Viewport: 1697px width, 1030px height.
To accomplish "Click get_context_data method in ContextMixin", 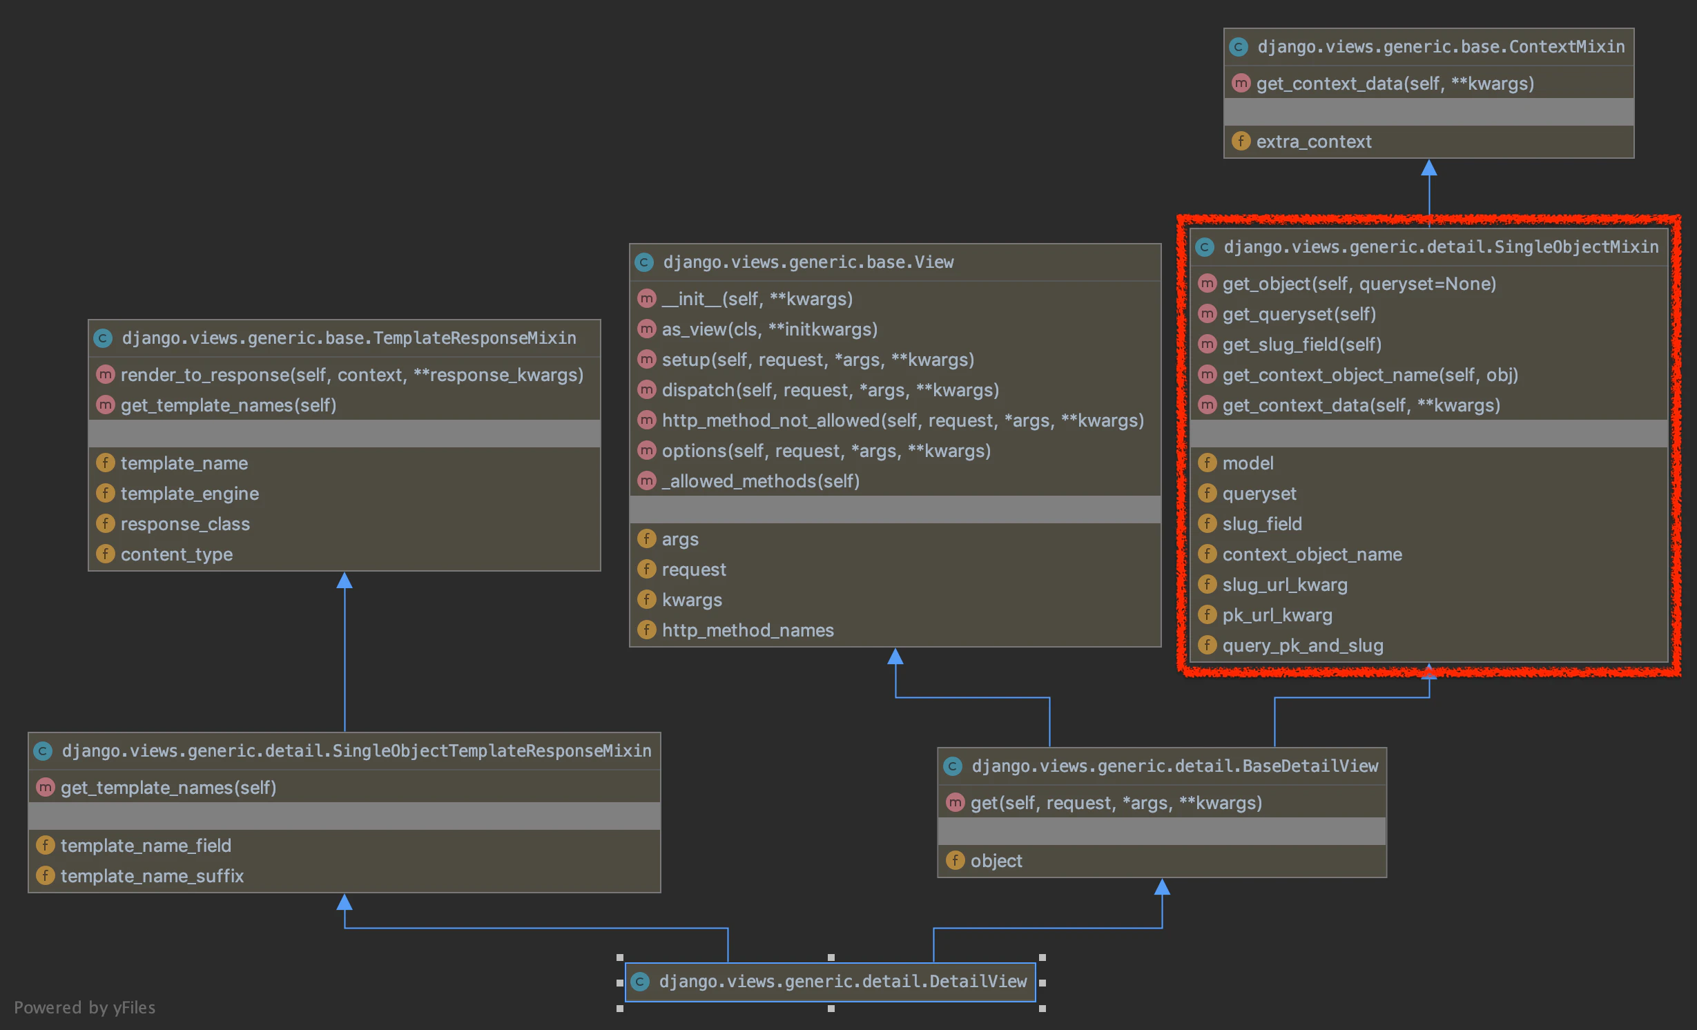I will point(1428,84).
